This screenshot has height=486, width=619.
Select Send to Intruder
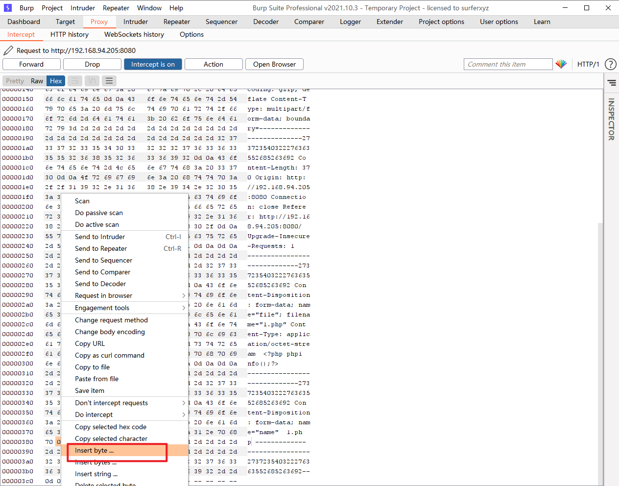[124, 237]
